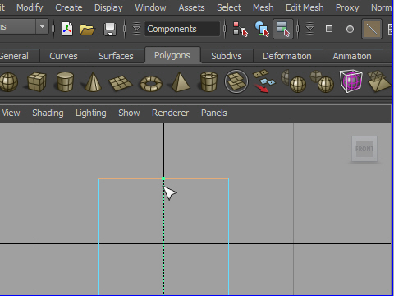Create a polygon cylinder from shelf

[65, 81]
